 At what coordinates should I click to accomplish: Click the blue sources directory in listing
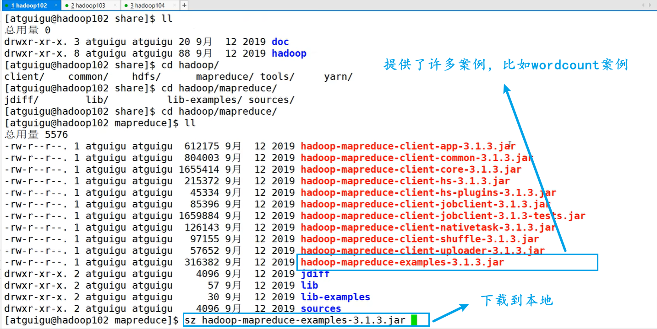pos(321,308)
